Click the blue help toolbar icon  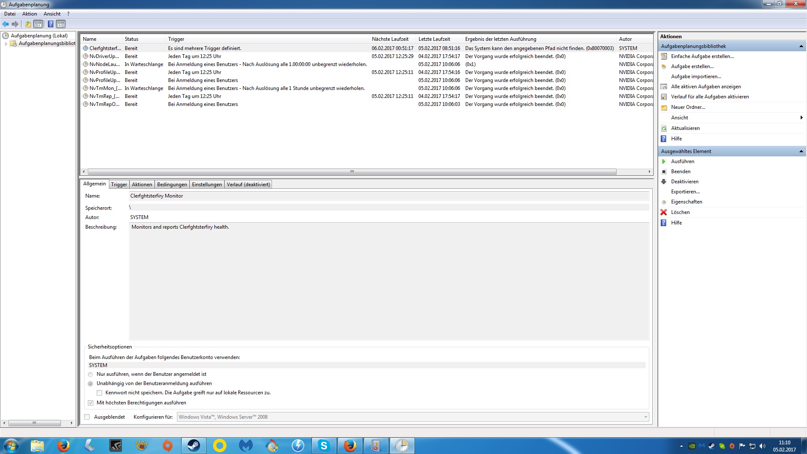[50, 24]
